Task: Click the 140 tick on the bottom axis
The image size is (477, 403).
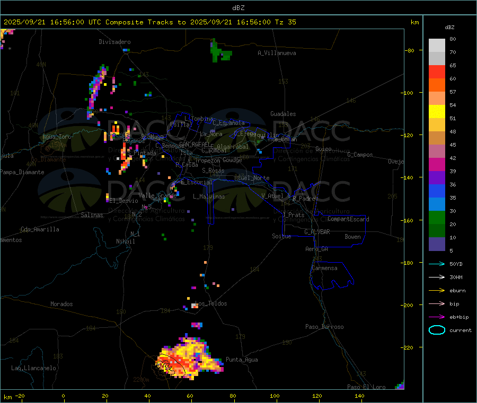Action: (359, 396)
